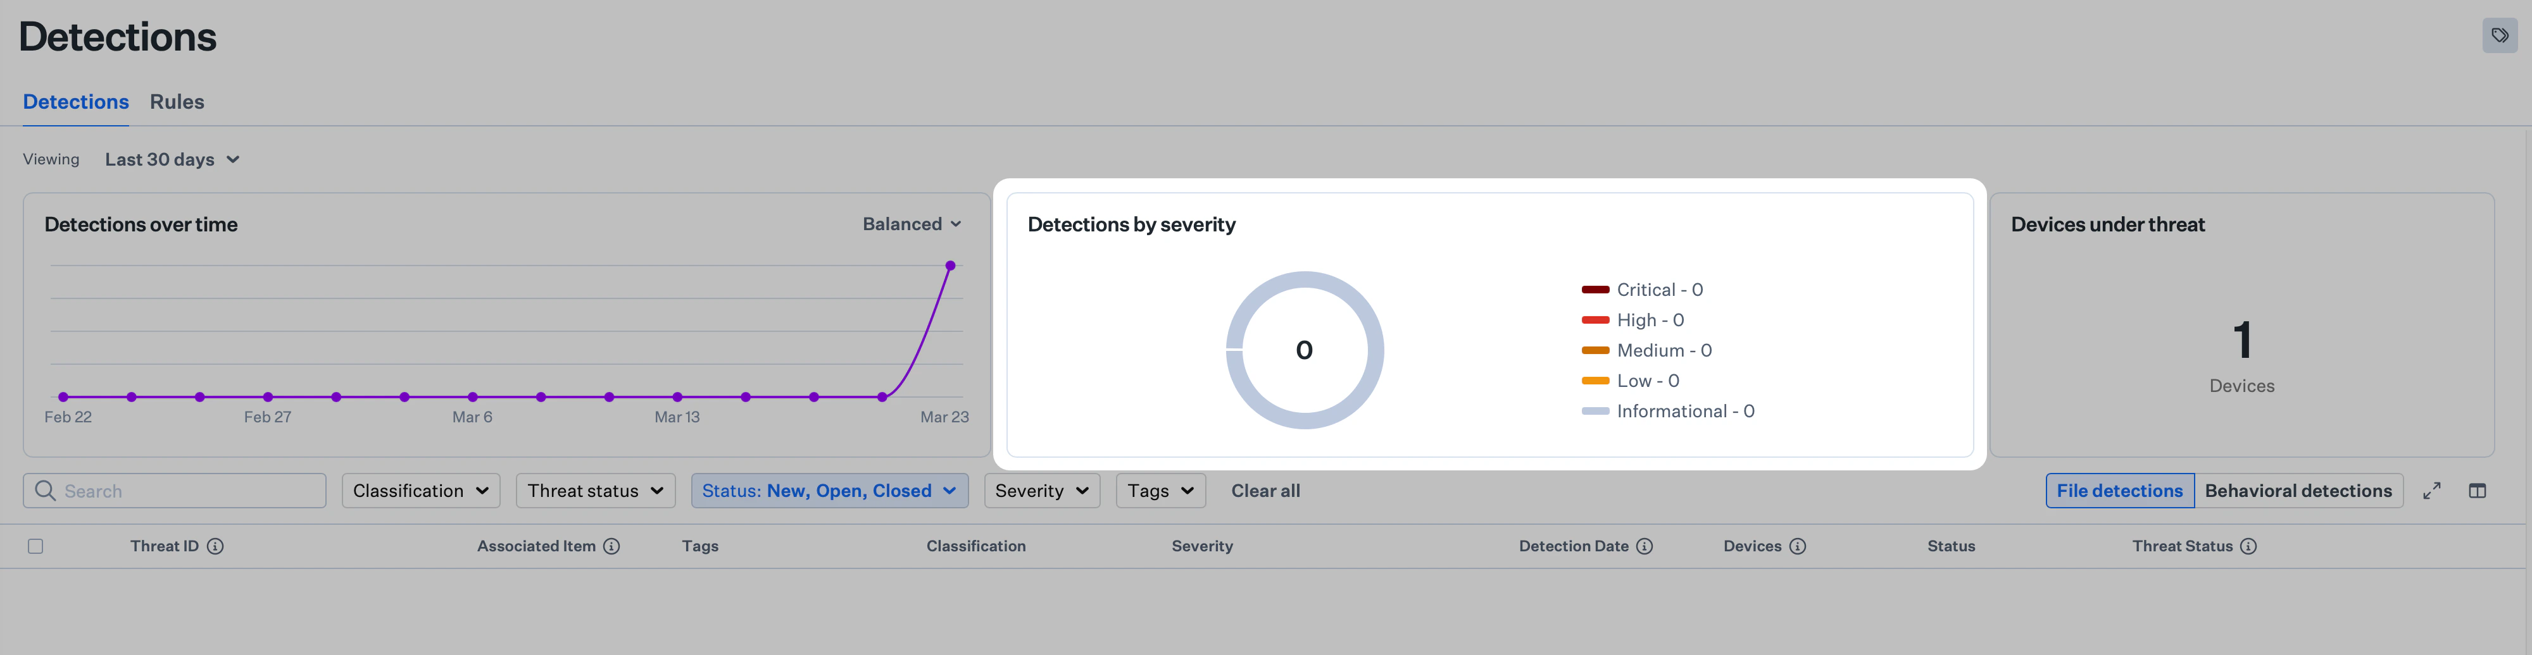Select the Detections tab
The width and height of the screenshot is (2532, 655).
coord(76,101)
